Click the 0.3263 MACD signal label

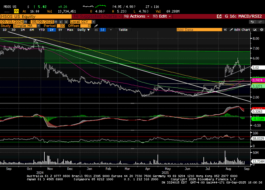coord(257,112)
